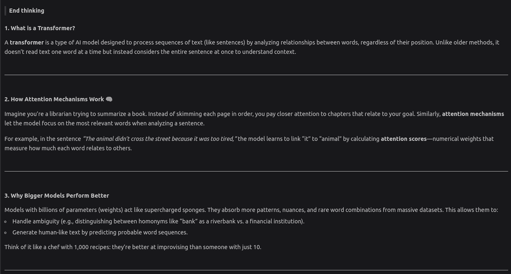Click the "1. What is a Transformer?" heading

(x=40, y=28)
